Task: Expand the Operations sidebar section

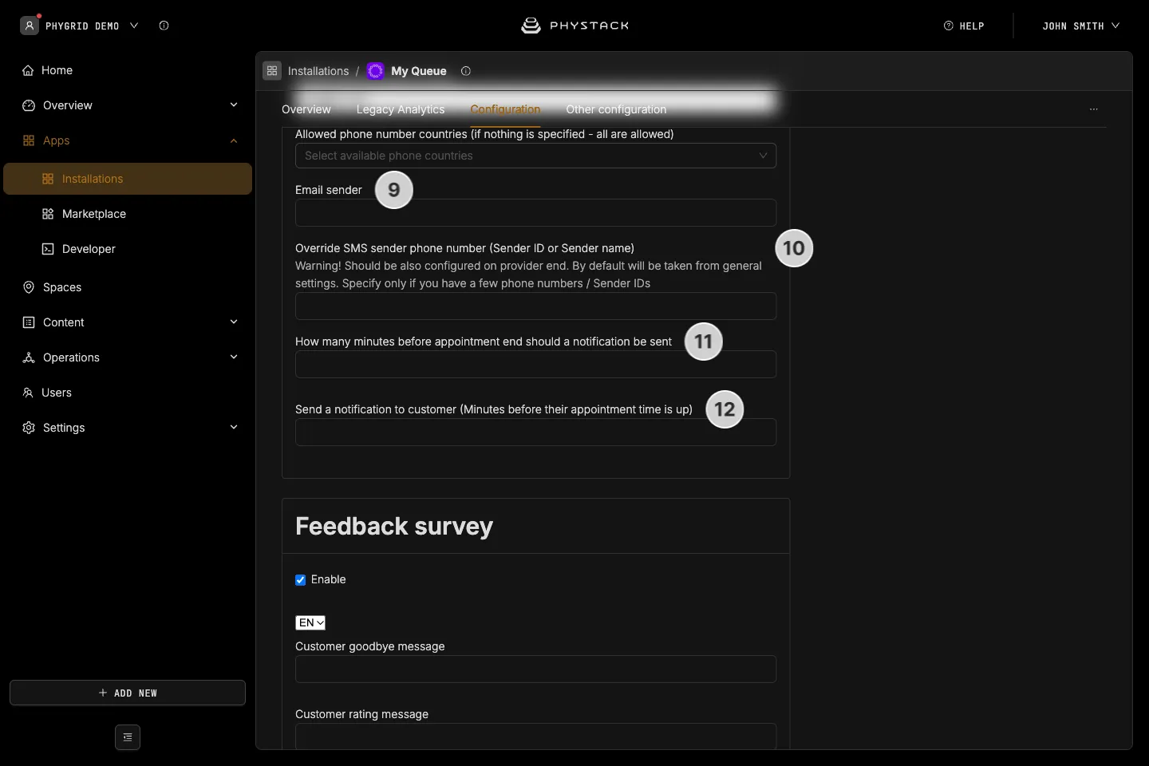Action: click(234, 357)
